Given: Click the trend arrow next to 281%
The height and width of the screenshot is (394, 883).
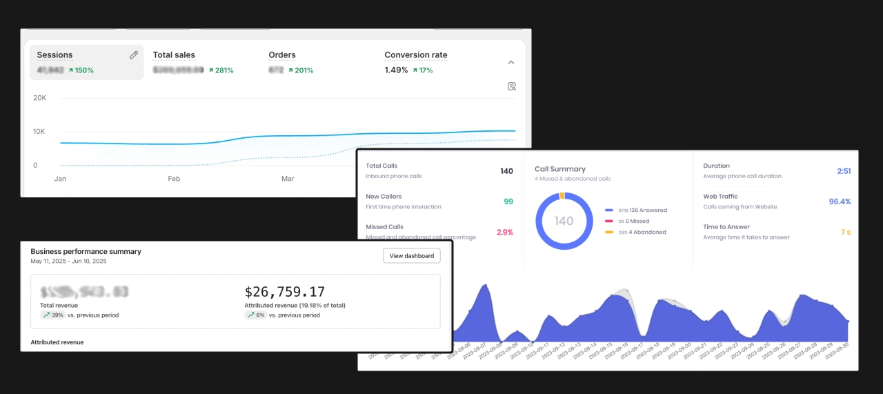Looking at the screenshot, I should pos(211,70).
